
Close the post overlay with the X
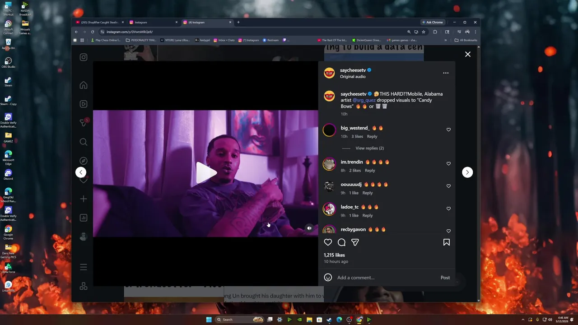[x=468, y=54]
